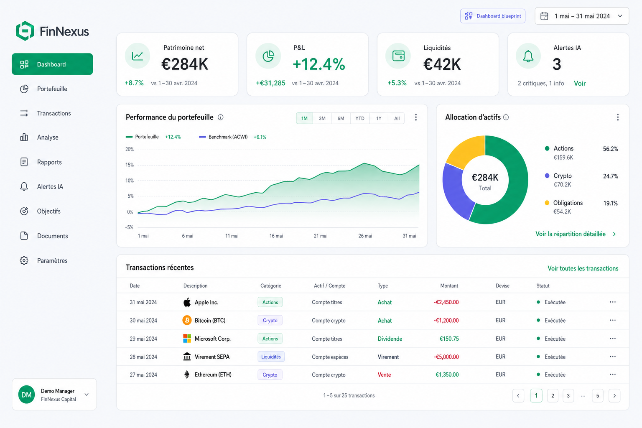Click the Rapports document icon
The height and width of the screenshot is (428, 642).
[x=24, y=162]
